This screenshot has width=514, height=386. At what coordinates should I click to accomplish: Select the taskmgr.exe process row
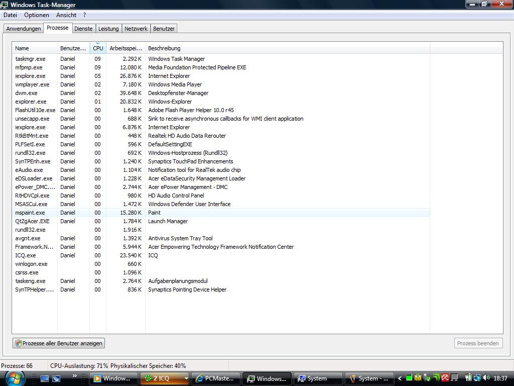pyautogui.click(x=221, y=59)
